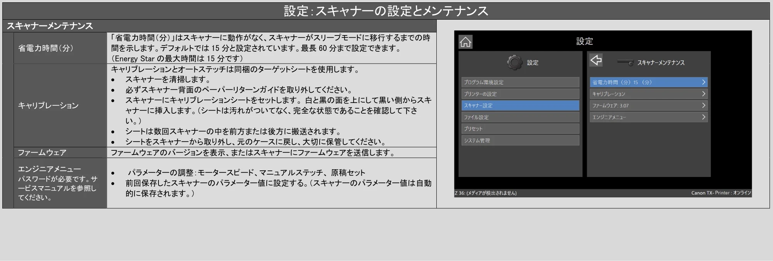Click スキャナーを清掃します bullet text
Image resolution: width=773 pixels, height=261 pixels.
[168, 79]
